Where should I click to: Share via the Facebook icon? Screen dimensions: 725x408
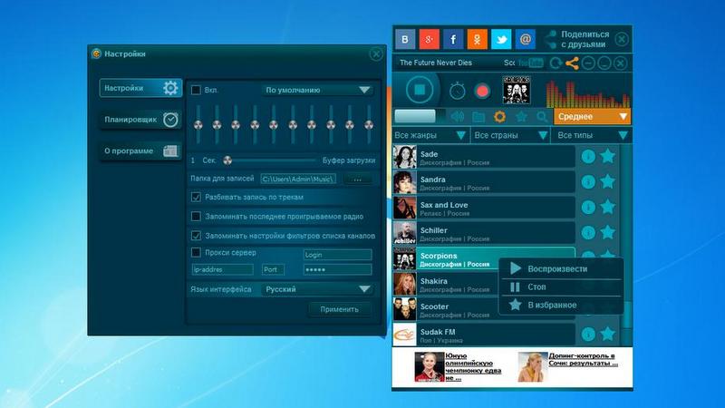453,39
